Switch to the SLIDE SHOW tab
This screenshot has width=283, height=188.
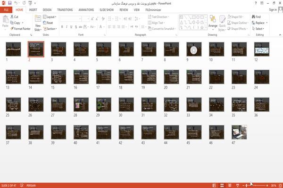[x=107, y=10]
